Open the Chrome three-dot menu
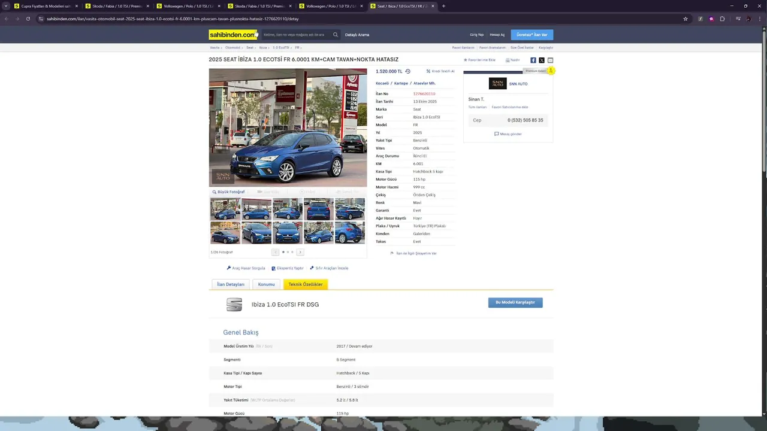Image resolution: width=767 pixels, height=431 pixels. pos(759,19)
